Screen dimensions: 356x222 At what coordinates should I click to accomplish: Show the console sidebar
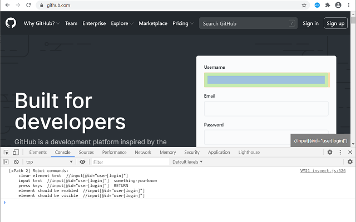pyautogui.click(x=6, y=162)
